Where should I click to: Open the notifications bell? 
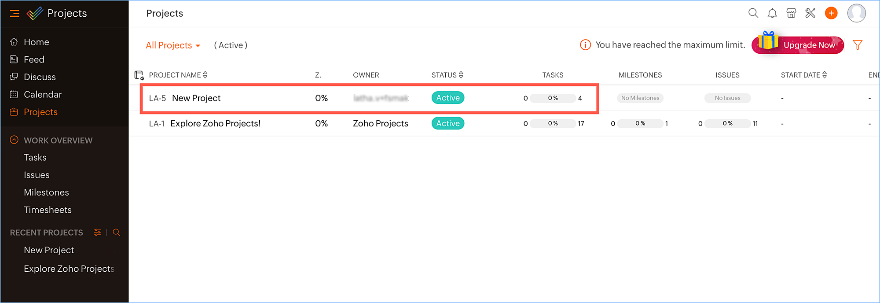(x=772, y=13)
